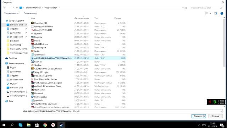The height and width of the screenshot is (128, 227).
Task: Select Star Conflict shortcut icon
Action: [32, 90]
